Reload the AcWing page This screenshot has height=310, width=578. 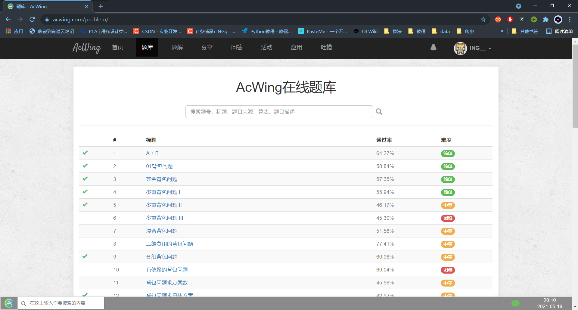(x=32, y=19)
